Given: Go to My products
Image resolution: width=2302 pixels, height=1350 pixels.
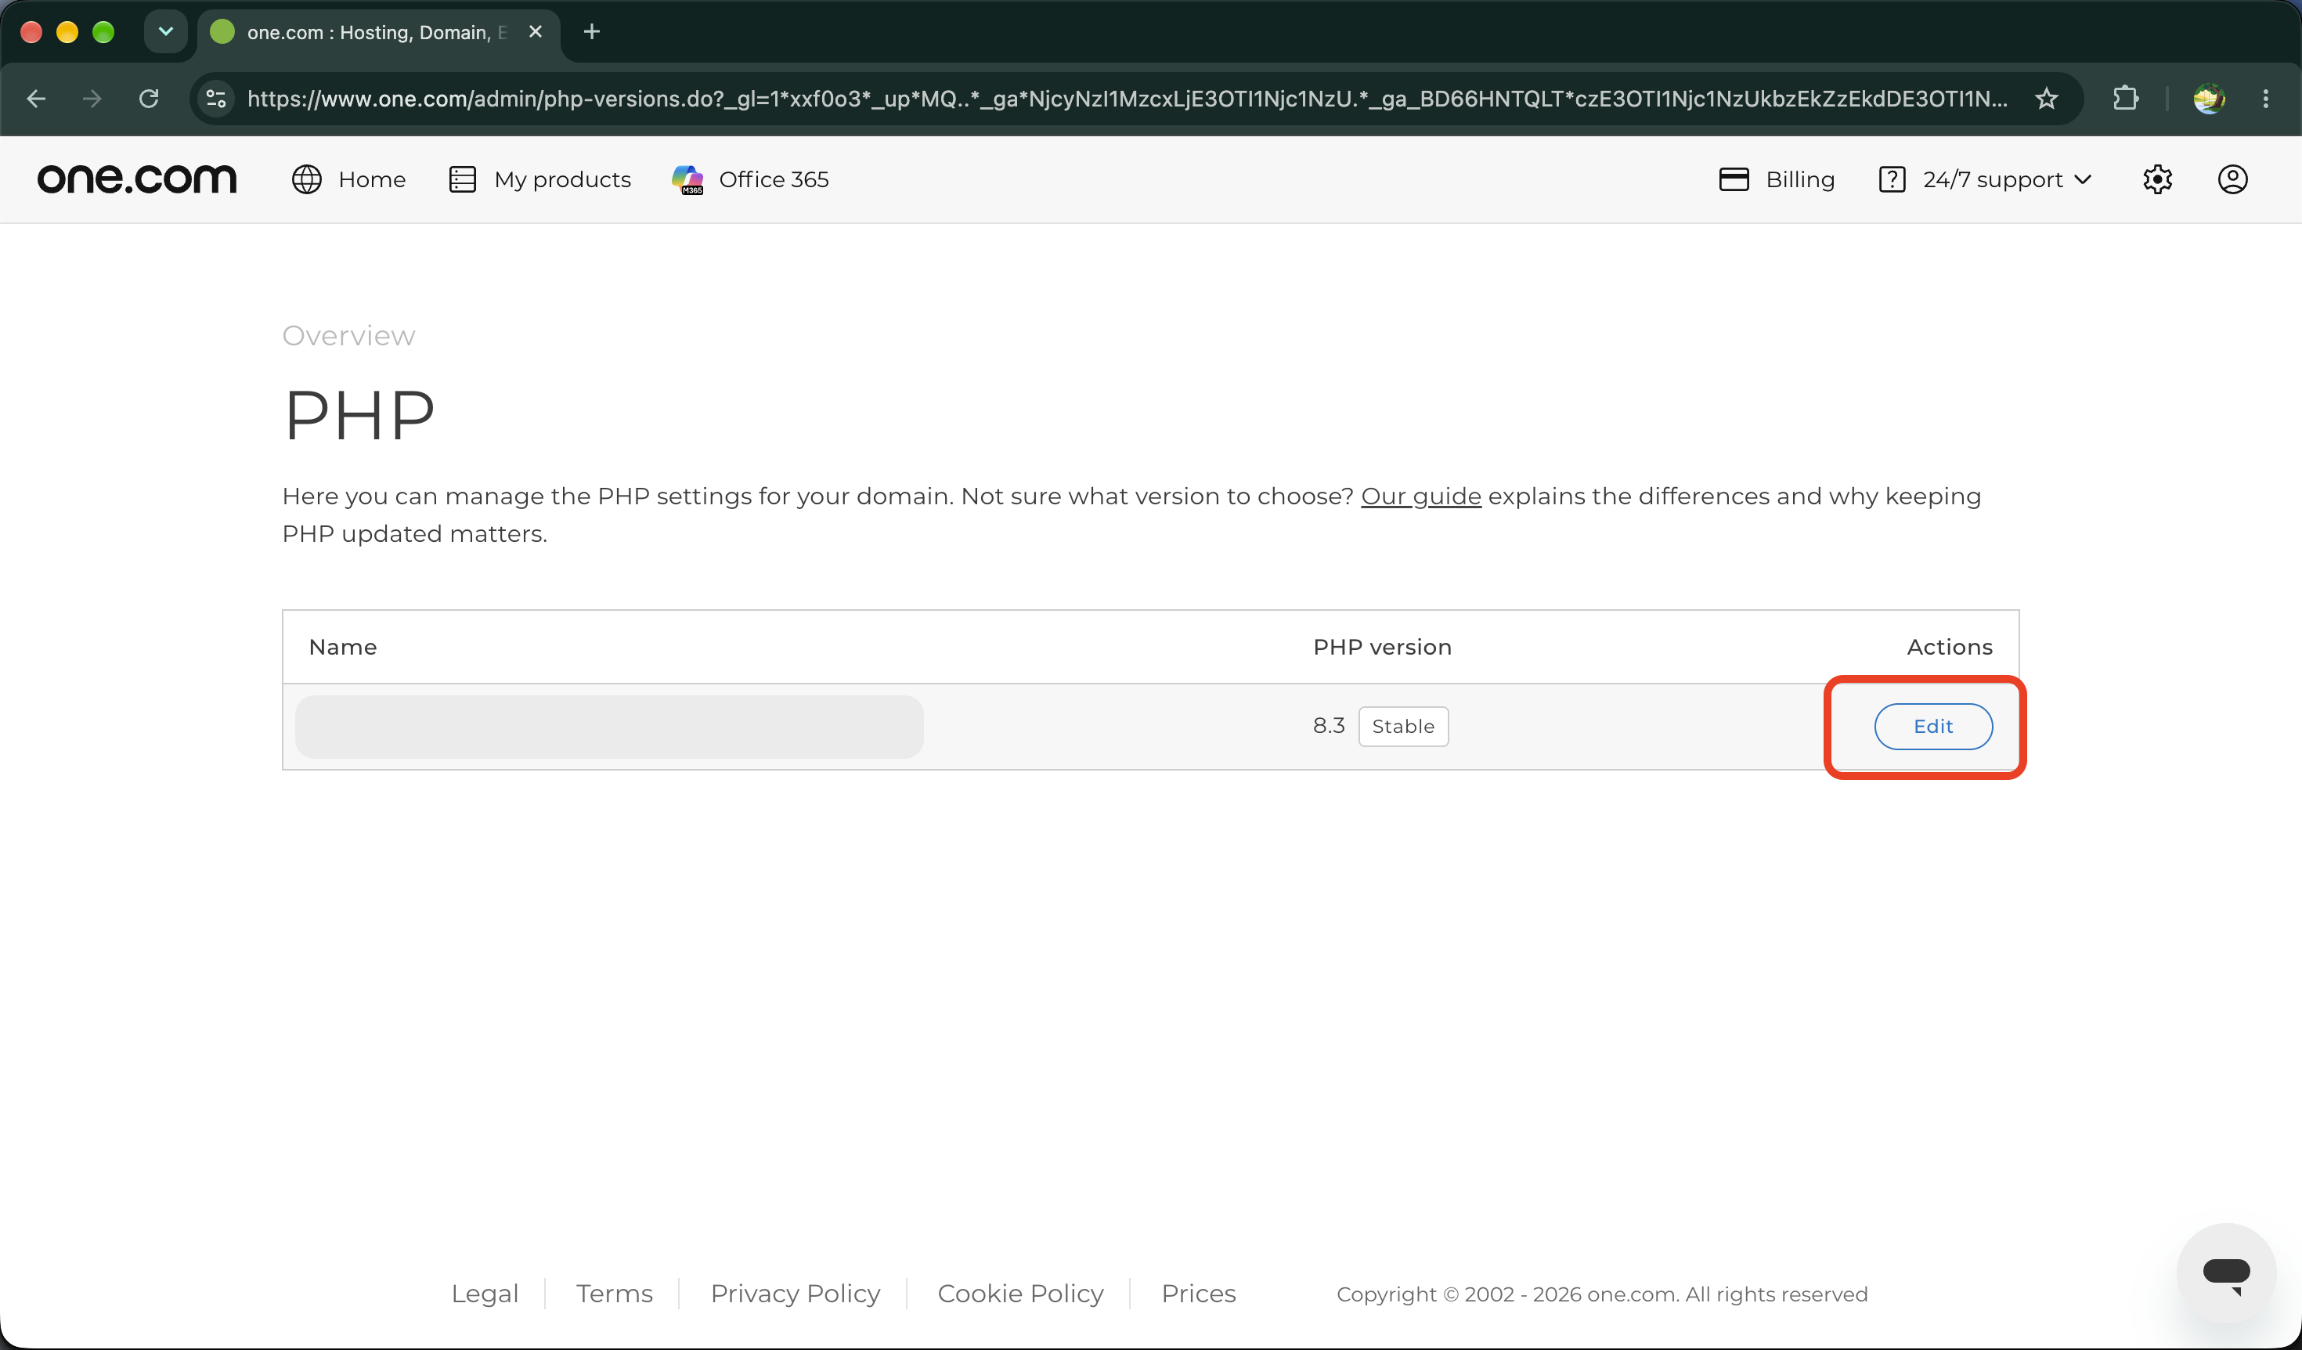Looking at the screenshot, I should (540, 179).
